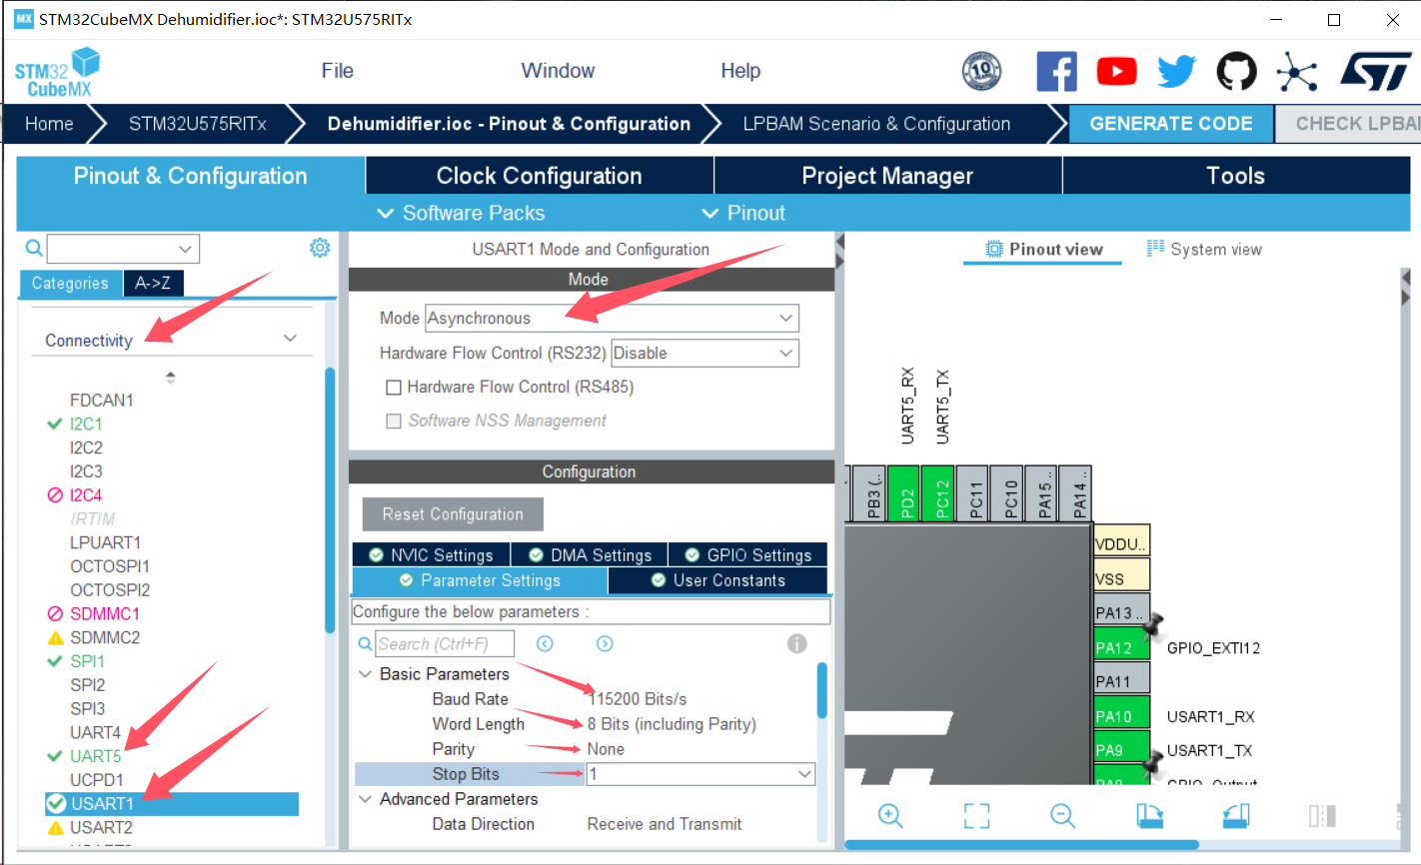This screenshot has height=865, width=1421.
Task: Click the pin marker on PA9
Action: point(1153,765)
